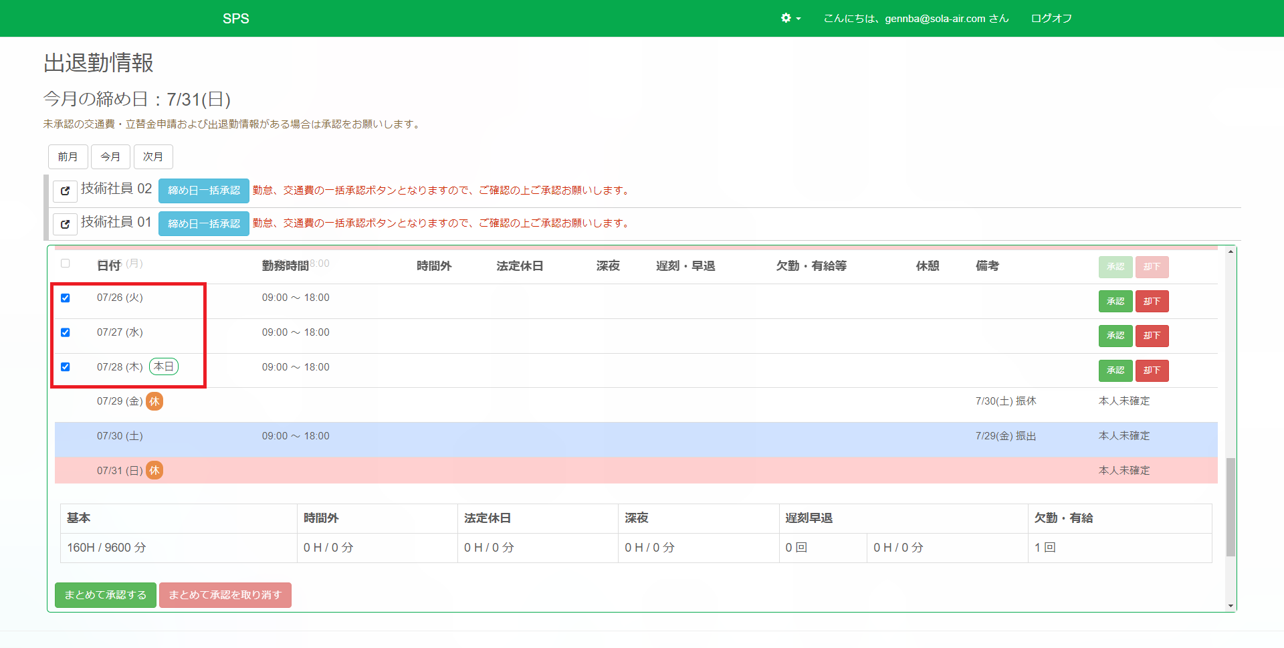Toggle the 07/28 (木) checkbox

(66, 366)
